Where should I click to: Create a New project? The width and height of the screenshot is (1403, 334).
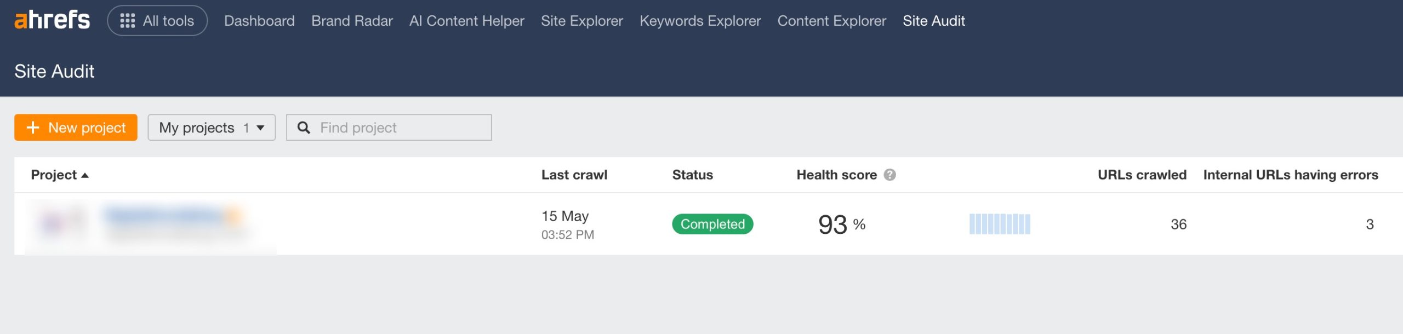(76, 128)
